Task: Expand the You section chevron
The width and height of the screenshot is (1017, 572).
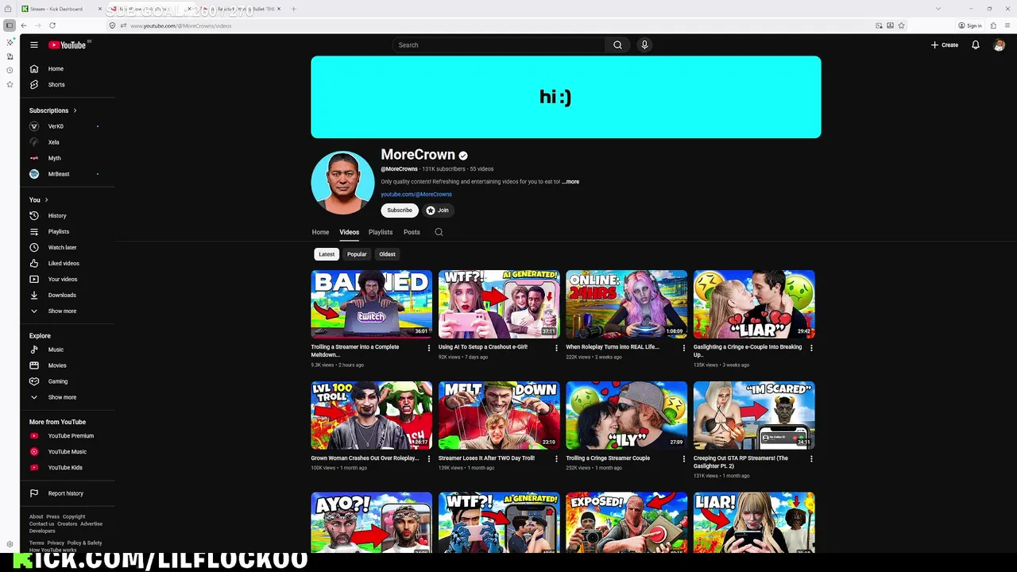Action: (x=46, y=199)
